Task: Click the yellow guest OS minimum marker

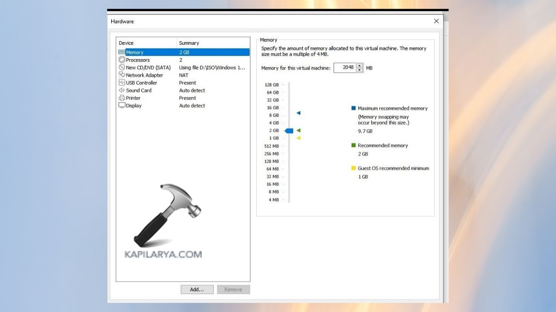Action: tap(298, 138)
